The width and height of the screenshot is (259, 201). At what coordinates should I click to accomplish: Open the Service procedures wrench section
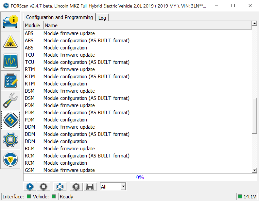10,100
